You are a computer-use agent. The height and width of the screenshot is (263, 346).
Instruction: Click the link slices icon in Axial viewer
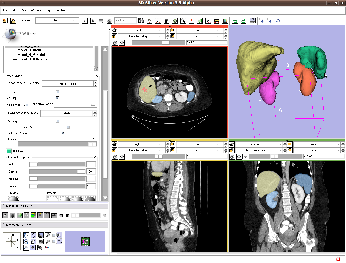point(115,43)
